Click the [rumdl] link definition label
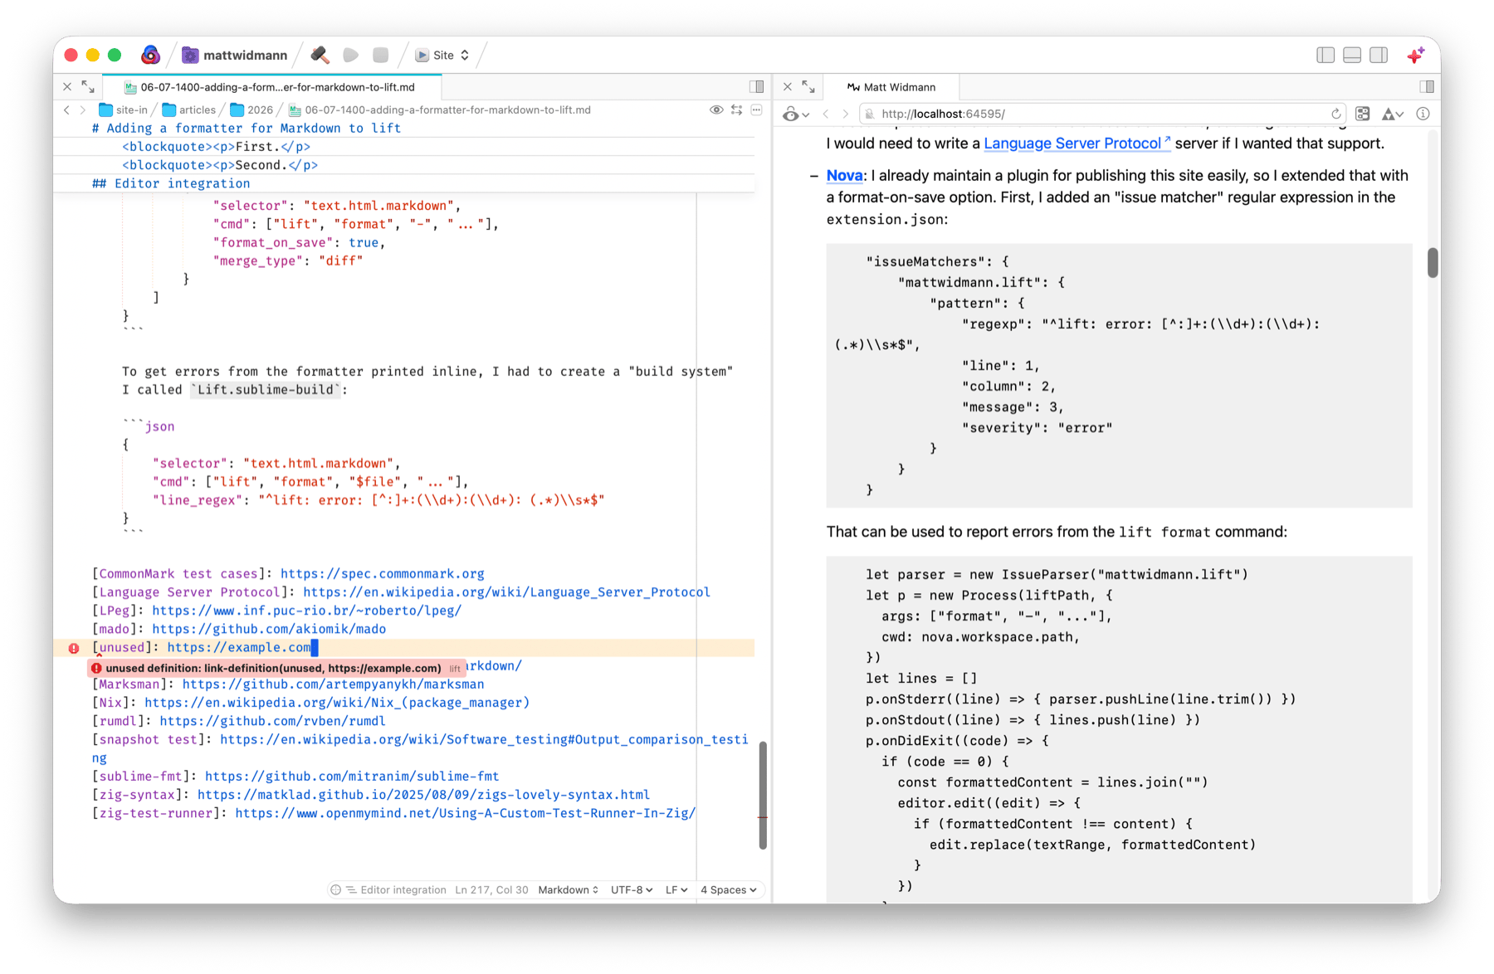 [119, 721]
